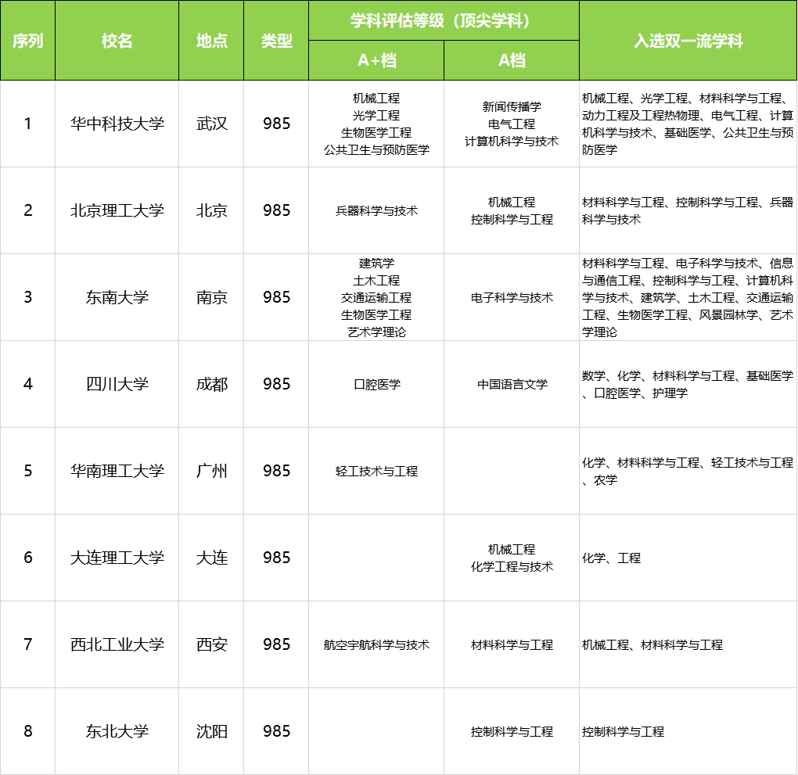This screenshot has width=798, height=775.
Task: Select the 类型 column header
Action: click(x=276, y=40)
